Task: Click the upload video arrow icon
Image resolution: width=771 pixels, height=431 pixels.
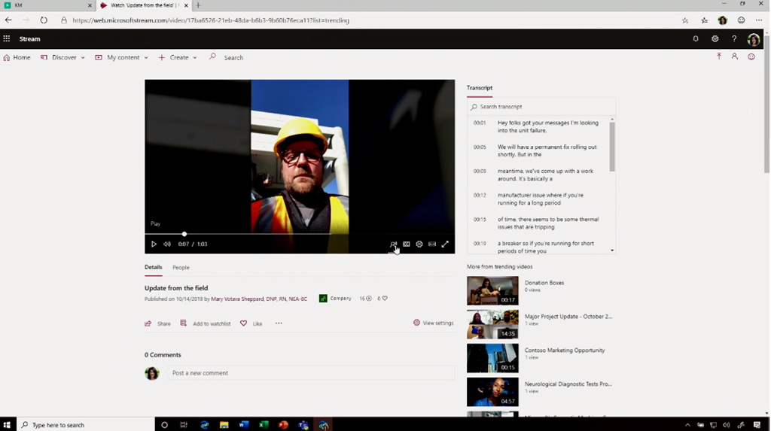Action: [x=719, y=57]
